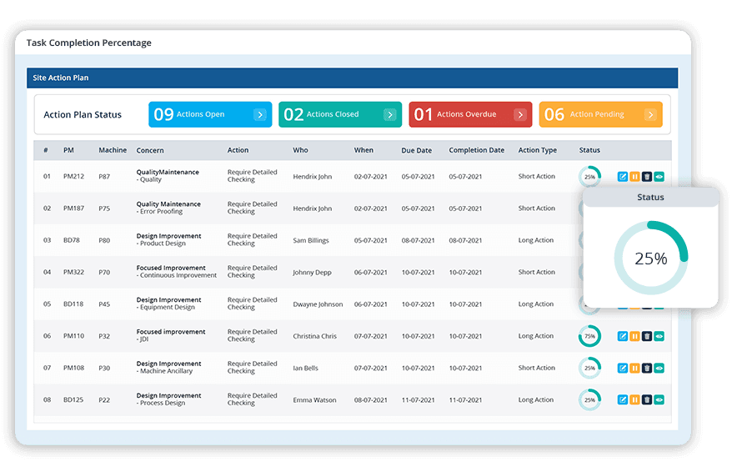The width and height of the screenshot is (732, 472).
Task: Click Hendrix John in the PM212 row
Action: [x=313, y=177]
